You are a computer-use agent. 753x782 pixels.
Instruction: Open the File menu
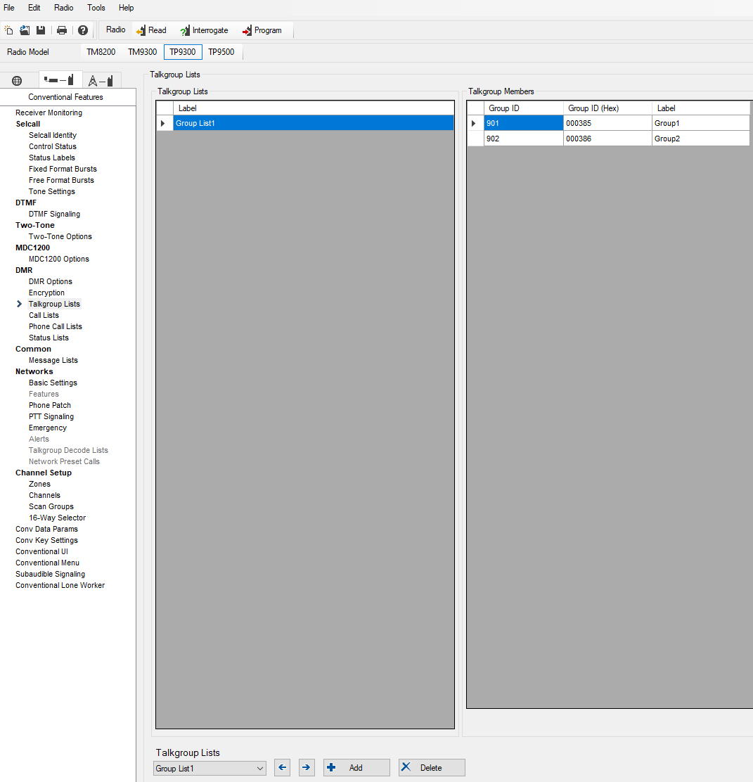(9, 8)
